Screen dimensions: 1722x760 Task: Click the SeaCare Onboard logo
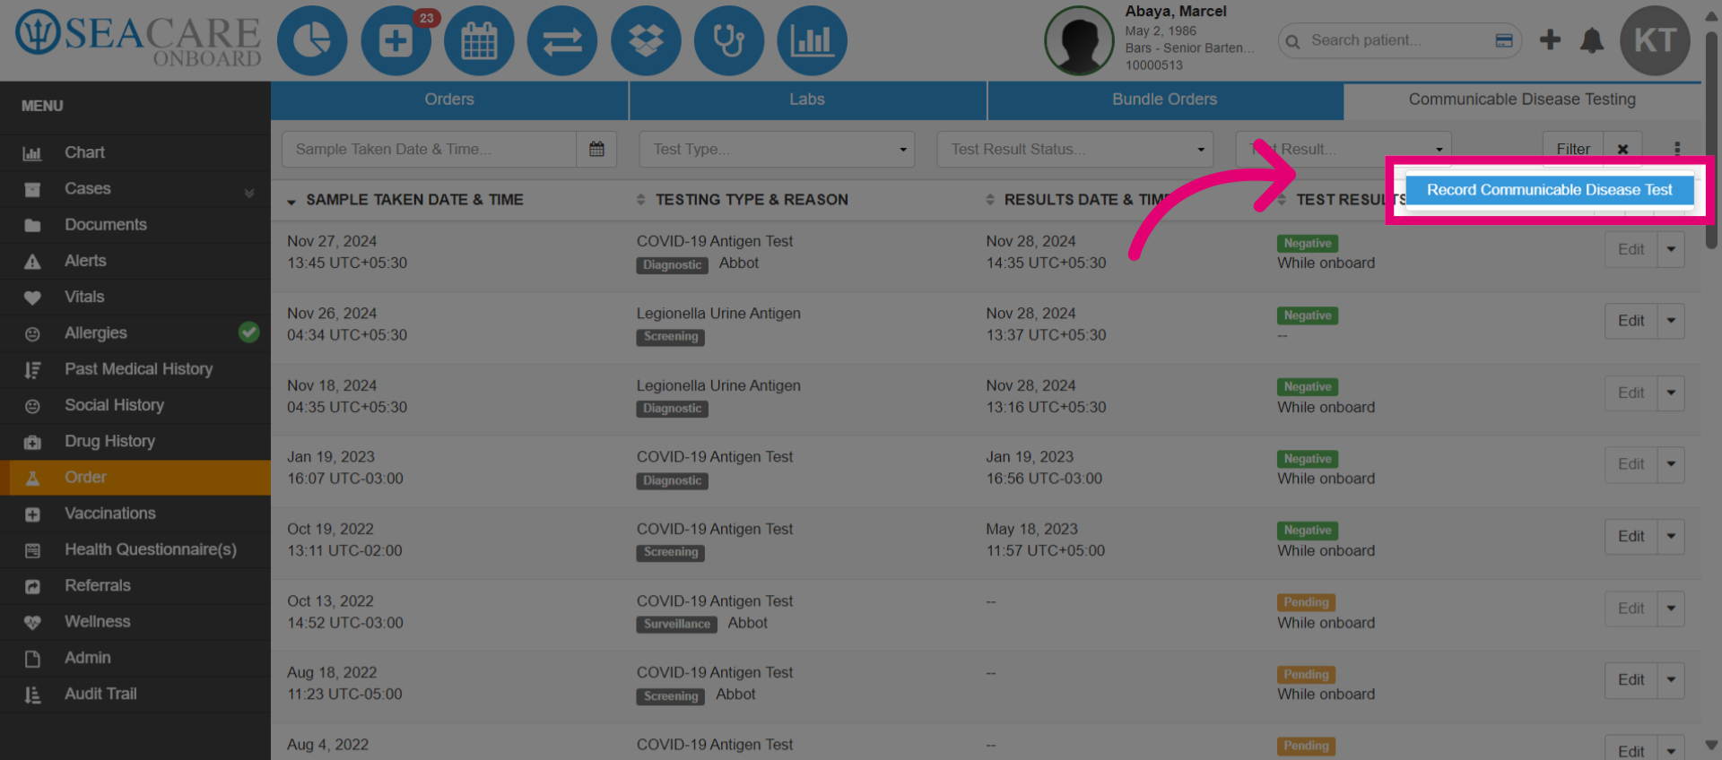tap(137, 40)
